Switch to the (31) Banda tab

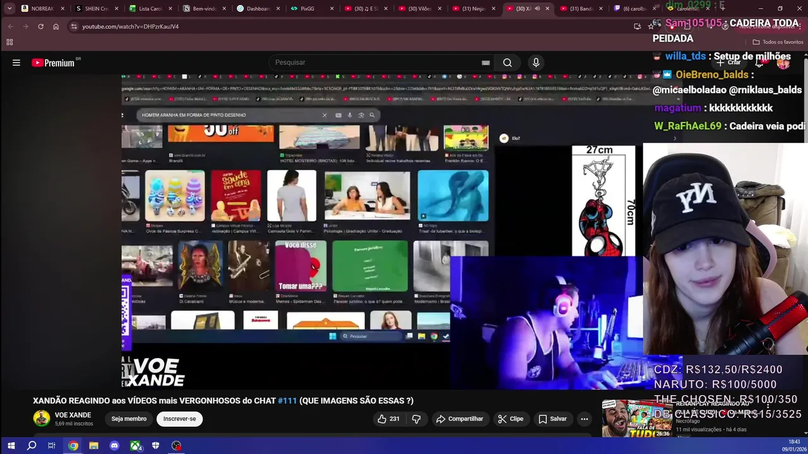click(581, 9)
